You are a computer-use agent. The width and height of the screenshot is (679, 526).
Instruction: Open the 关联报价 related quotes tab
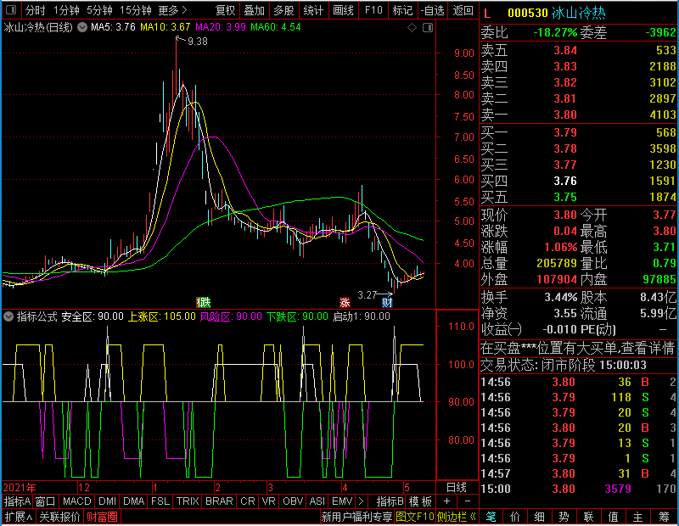(59, 517)
